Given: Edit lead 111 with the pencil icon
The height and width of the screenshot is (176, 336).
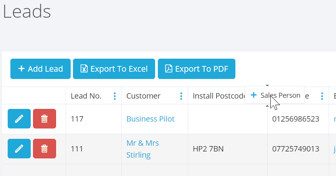Looking at the screenshot, I should point(19,149).
